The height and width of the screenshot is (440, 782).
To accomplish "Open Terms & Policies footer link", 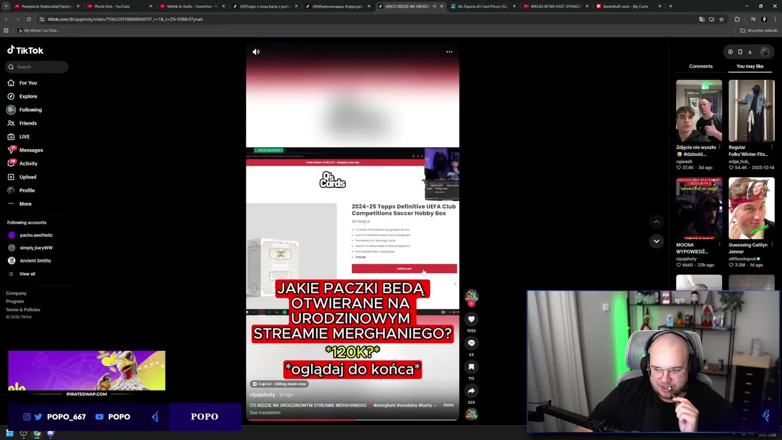I will [x=23, y=310].
